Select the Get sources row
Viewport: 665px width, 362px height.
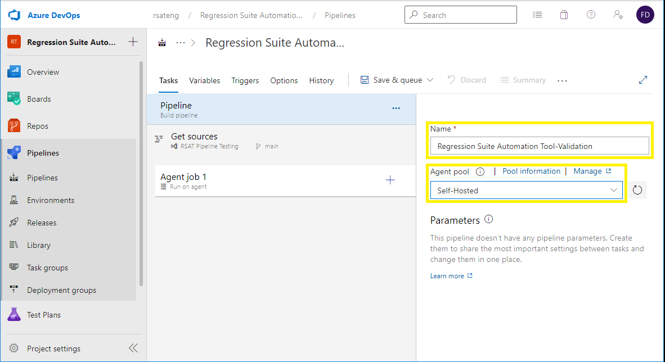coord(281,141)
